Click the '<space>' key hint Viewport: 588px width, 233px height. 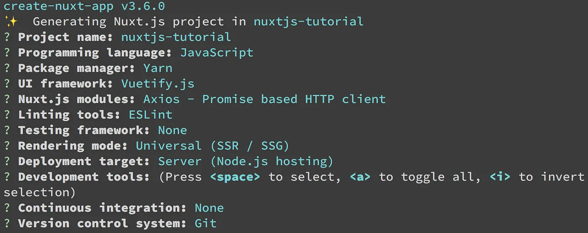235,177
